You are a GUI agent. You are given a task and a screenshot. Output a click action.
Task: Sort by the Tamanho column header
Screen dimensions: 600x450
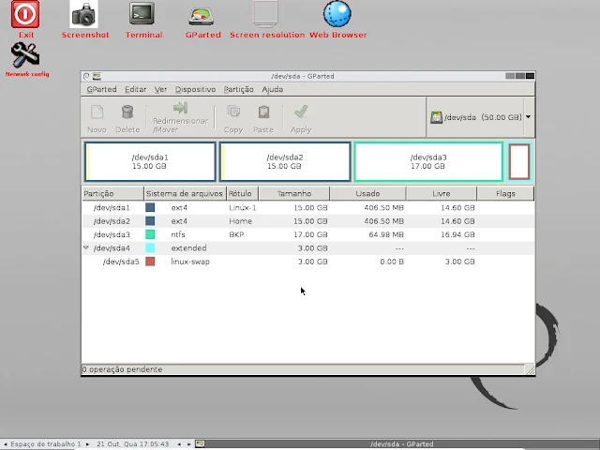pyautogui.click(x=294, y=194)
